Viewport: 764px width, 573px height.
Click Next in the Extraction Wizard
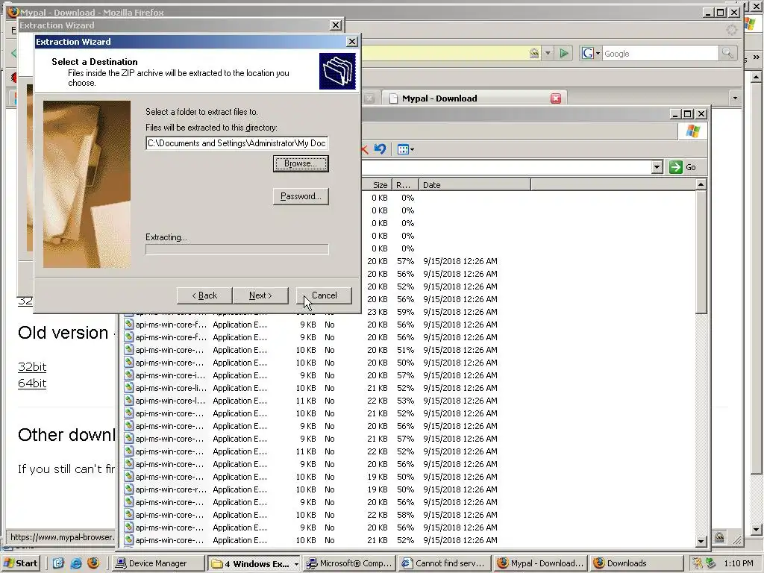click(260, 295)
